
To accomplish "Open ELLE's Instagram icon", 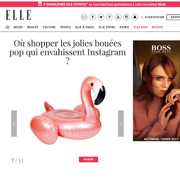I will 126,17.
